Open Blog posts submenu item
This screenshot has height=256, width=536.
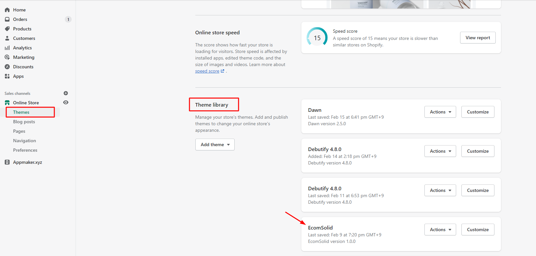[x=24, y=122]
